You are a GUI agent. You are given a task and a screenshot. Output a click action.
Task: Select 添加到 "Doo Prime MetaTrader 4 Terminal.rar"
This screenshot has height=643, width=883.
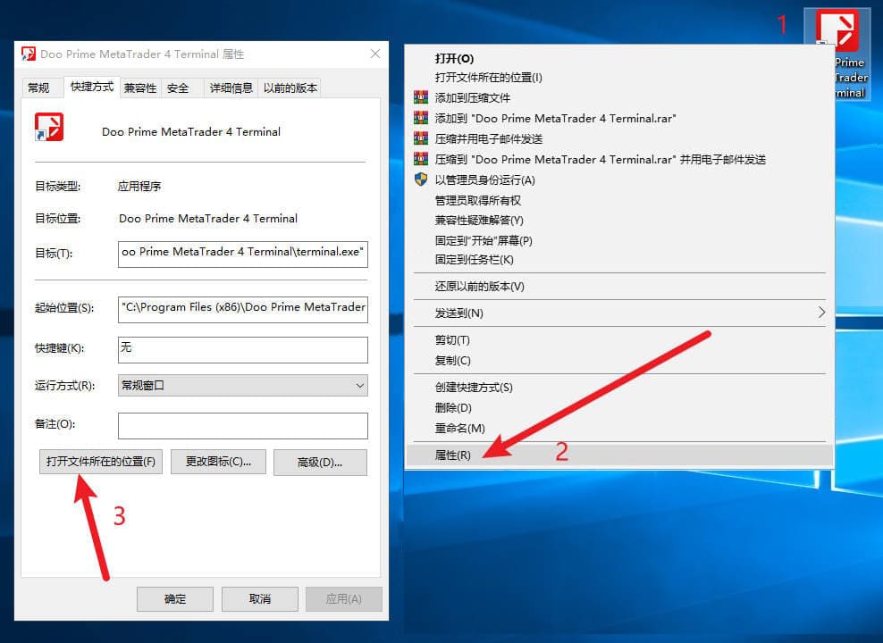(619, 118)
